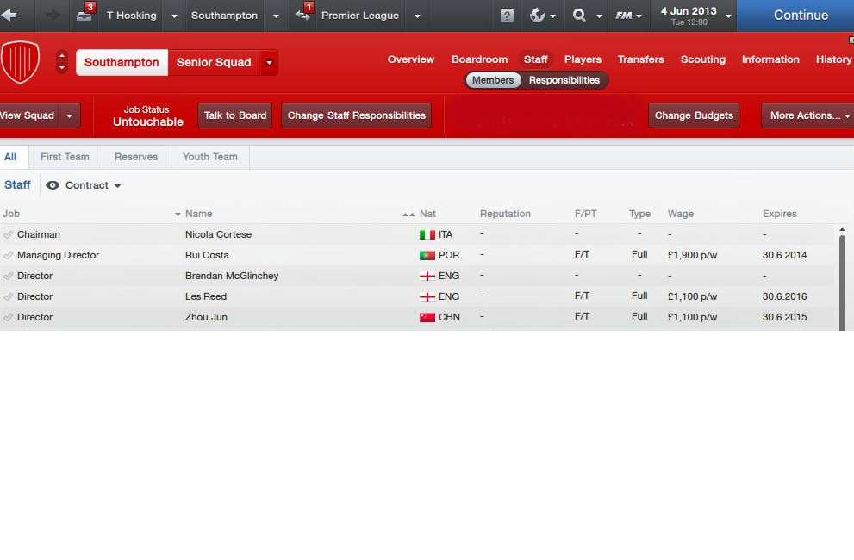Open the FM menu
Viewport: 854px width, 560px height.
pyautogui.click(x=628, y=16)
